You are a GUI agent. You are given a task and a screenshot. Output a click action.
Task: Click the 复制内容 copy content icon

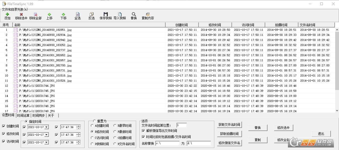[148, 14]
